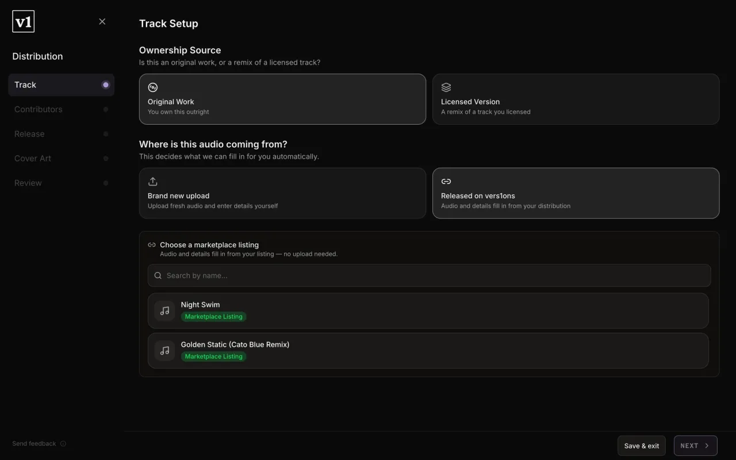Select the Original Work ownership option

pos(282,99)
